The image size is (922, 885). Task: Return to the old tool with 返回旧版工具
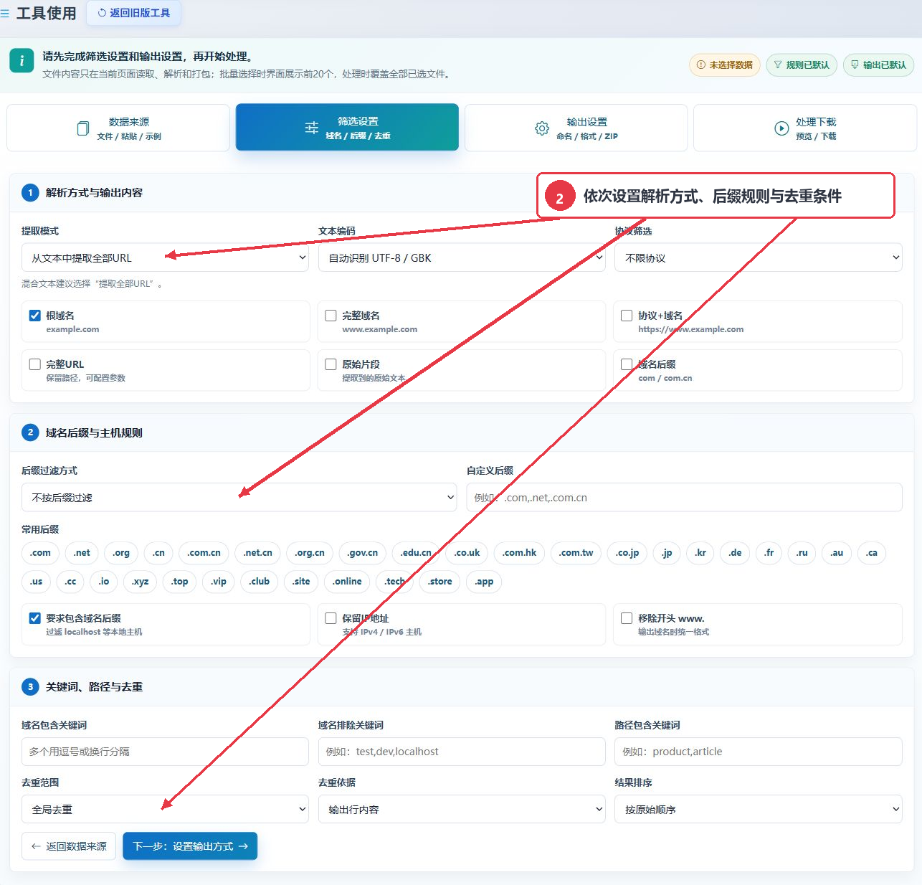133,13
